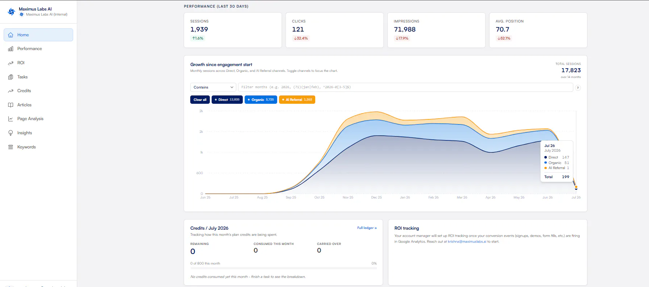
Task: Open Keywords from the sidebar
Action: [38, 147]
